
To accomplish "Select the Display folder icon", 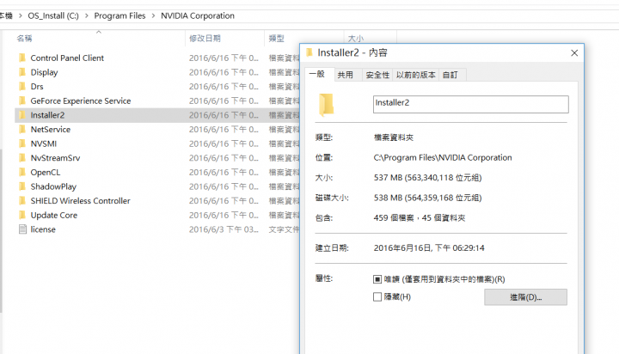I will pyautogui.click(x=22, y=72).
